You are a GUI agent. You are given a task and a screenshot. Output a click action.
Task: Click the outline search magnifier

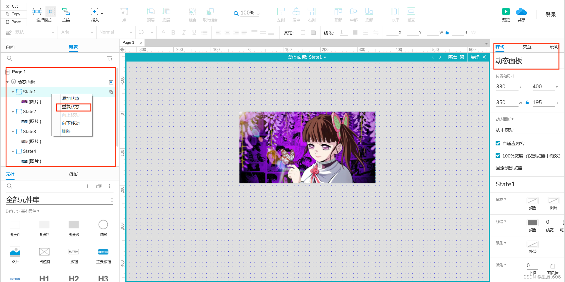click(9, 59)
